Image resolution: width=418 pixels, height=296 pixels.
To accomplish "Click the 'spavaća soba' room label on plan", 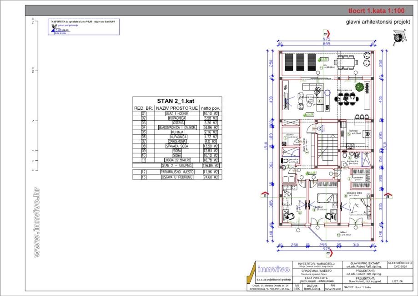I will tap(354, 193).
